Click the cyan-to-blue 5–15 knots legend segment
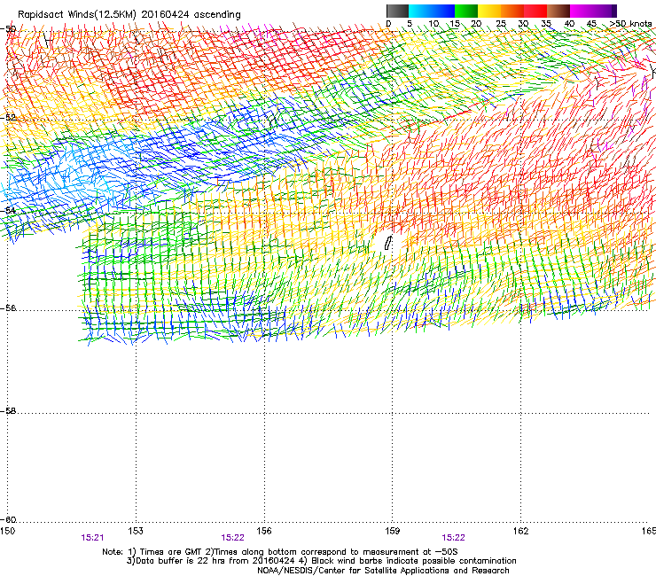Screen dimensions: 656x576 [432, 11]
